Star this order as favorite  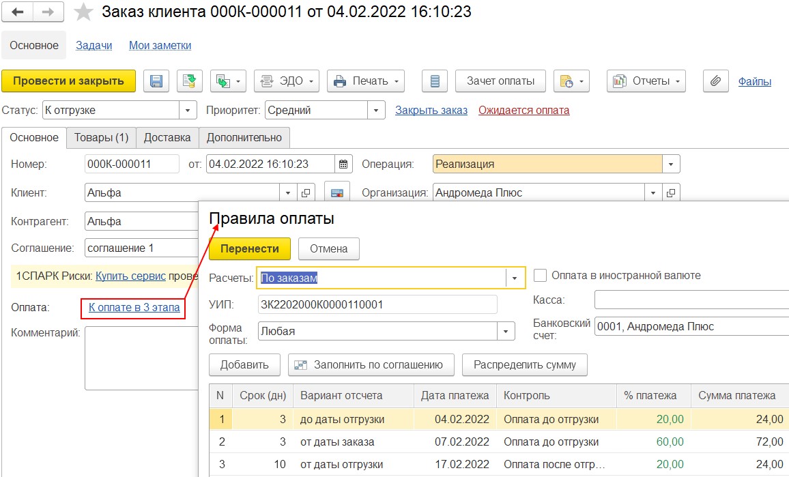(84, 12)
